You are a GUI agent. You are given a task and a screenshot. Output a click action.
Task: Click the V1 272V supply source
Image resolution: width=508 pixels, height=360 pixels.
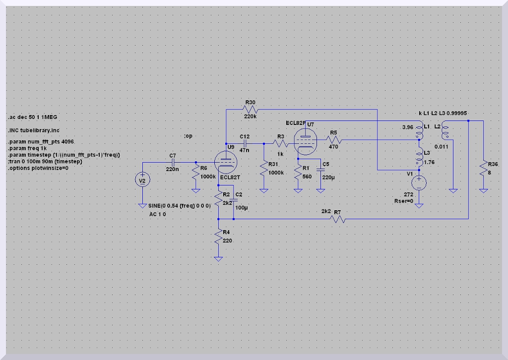point(419,183)
